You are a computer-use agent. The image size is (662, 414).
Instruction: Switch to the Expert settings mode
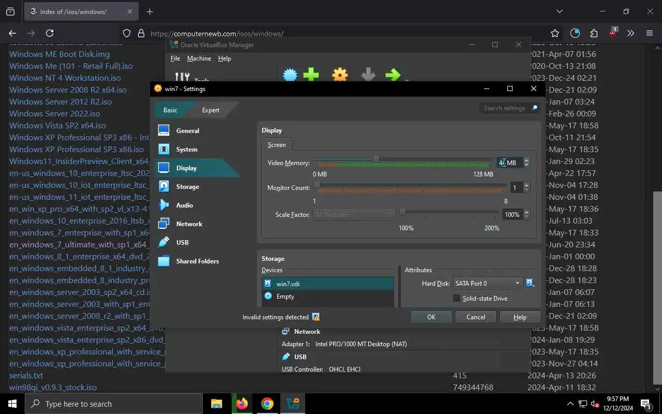coord(210,110)
